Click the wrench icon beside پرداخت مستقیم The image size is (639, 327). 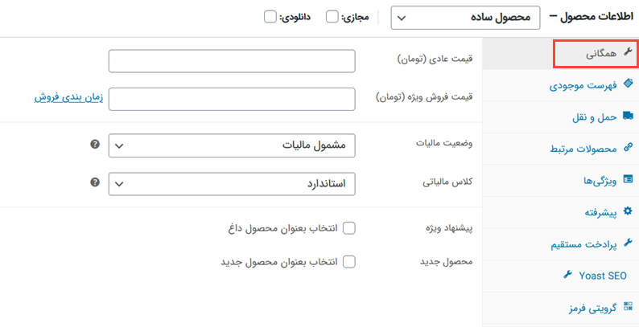(x=628, y=242)
